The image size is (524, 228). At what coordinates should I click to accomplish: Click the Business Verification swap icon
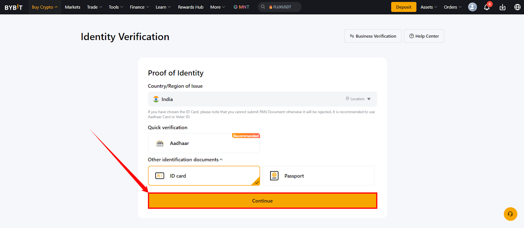tap(352, 36)
